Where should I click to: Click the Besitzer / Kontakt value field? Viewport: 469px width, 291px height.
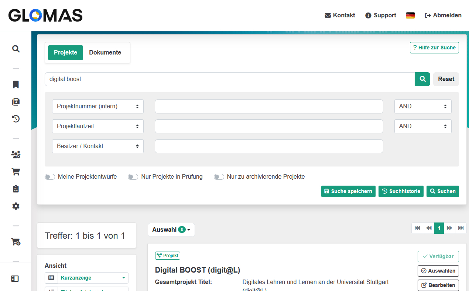pos(269,146)
